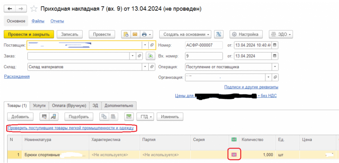Copy selected rows icon

pyautogui.click(x=104, y=117)
